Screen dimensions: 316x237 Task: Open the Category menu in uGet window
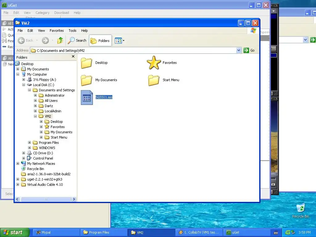click(42, 13)
